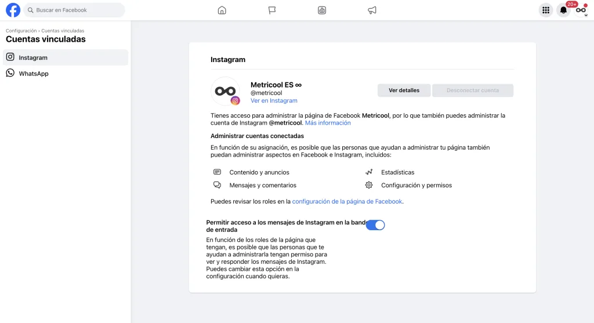Screen dimensions: 594x323
Task: Click the Estadísticas label
Action: [x=398, y=172]
